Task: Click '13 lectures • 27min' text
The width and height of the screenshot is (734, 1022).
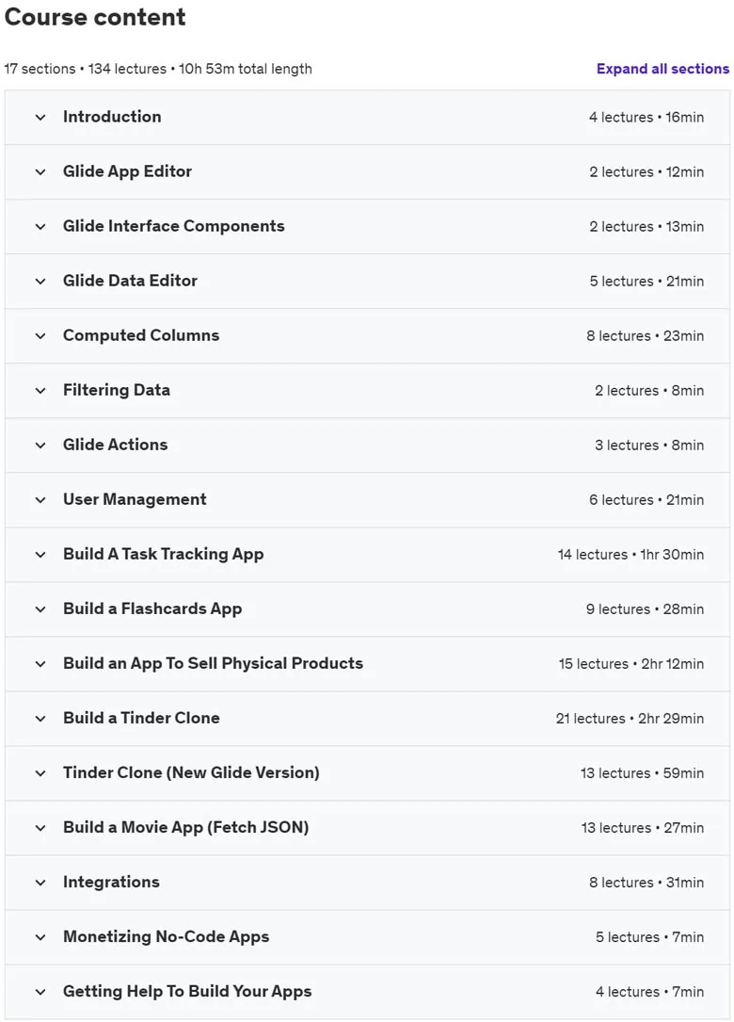Action: click(x=642, y=828)
